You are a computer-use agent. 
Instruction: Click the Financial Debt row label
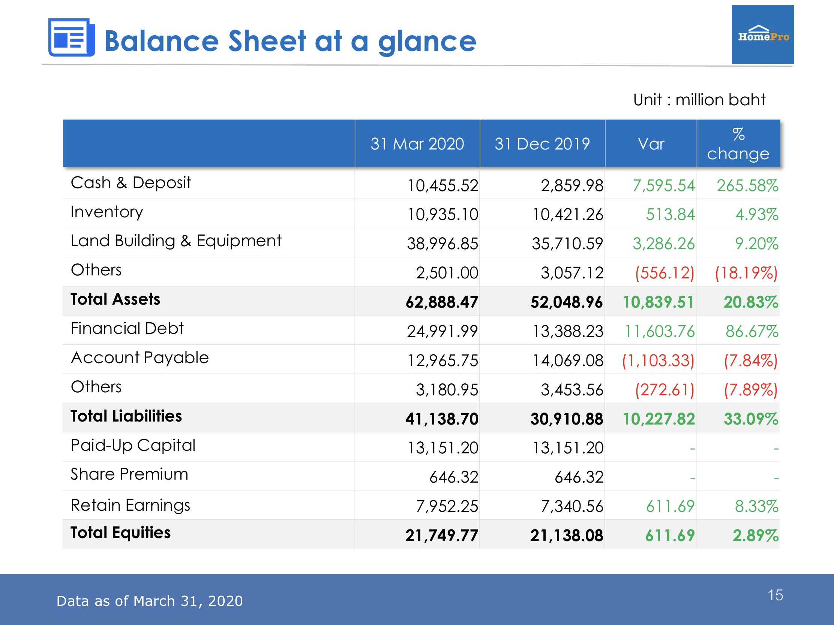tap(127, 329)
